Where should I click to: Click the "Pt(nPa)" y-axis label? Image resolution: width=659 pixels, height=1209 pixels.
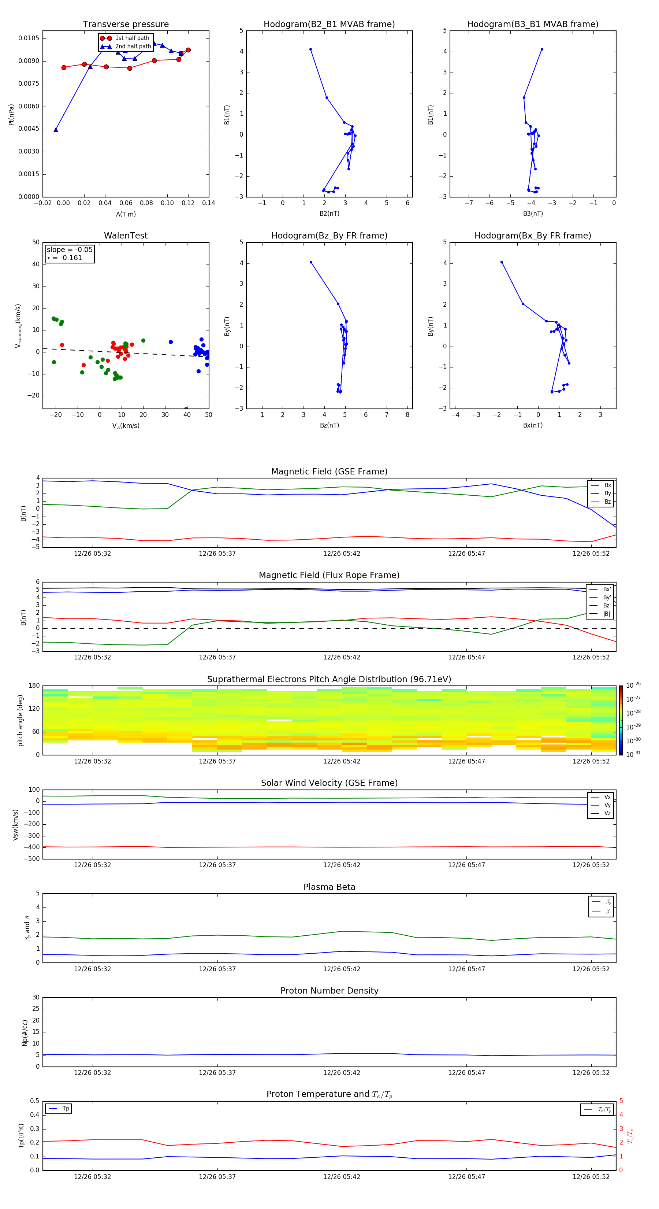(x=11, y=115)
